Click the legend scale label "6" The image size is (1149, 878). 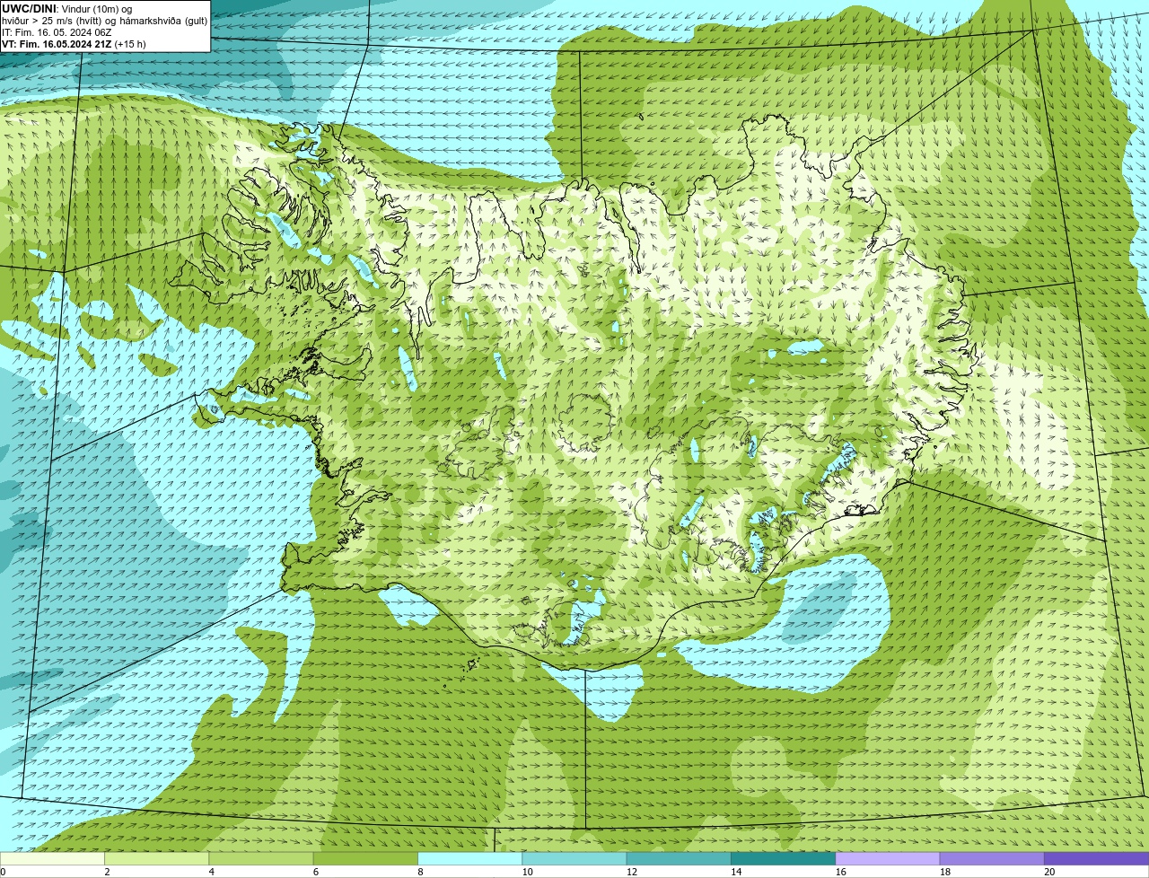point(316,872)
